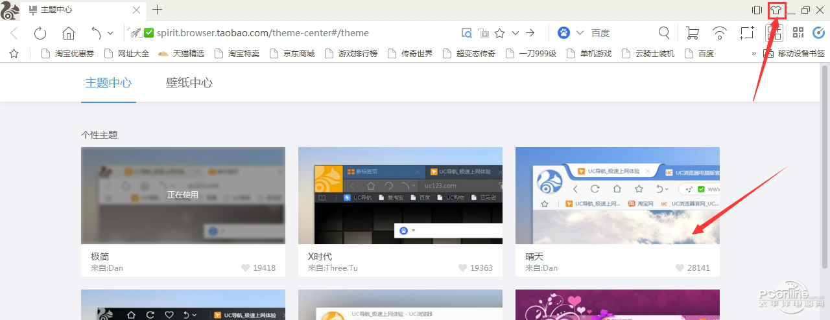Click the go forward arrow in address bar
This screenshot has width=830, height=320.
point(530,33)
